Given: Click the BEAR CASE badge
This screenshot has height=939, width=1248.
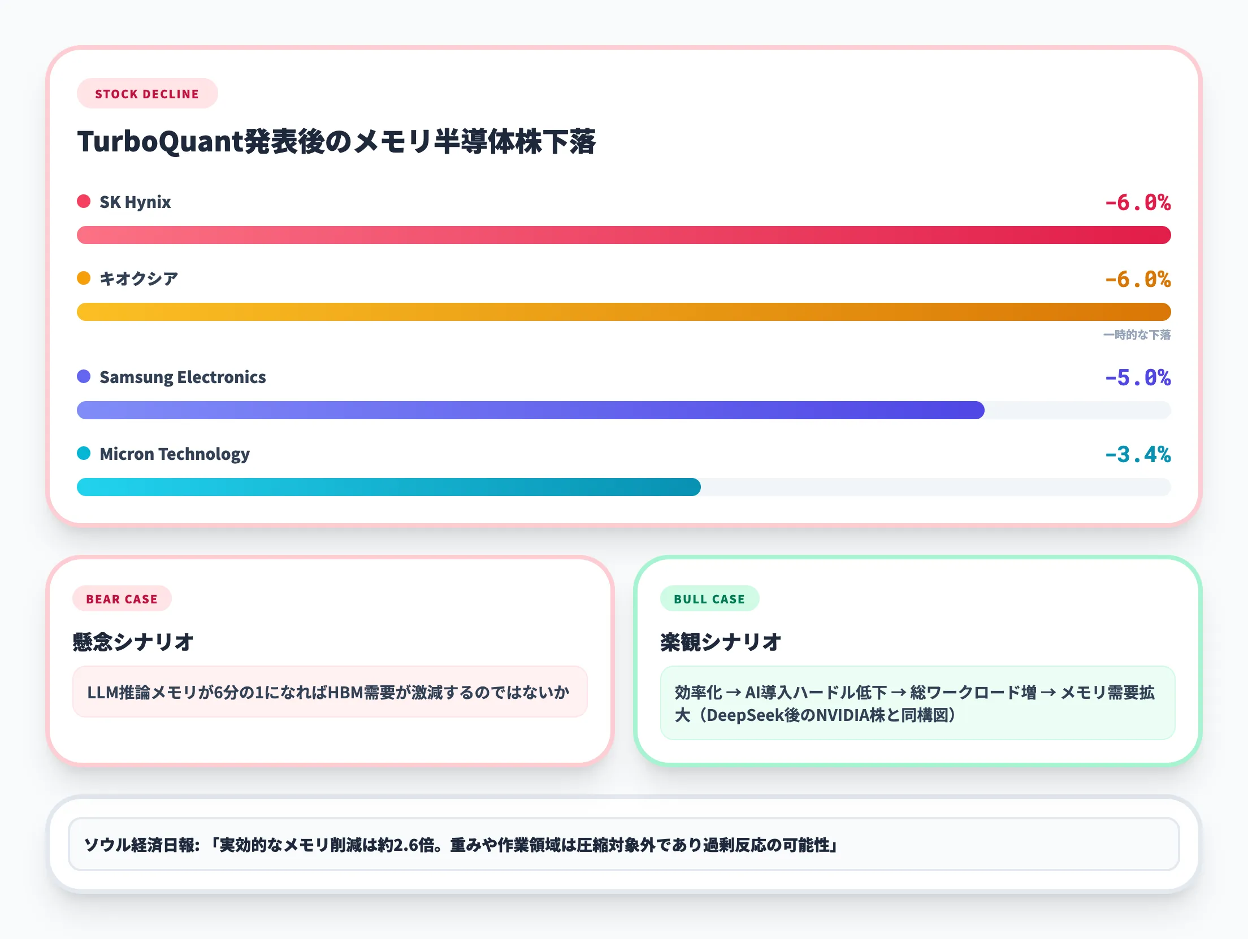Looking at the screenshot, I should click(122, 599).
